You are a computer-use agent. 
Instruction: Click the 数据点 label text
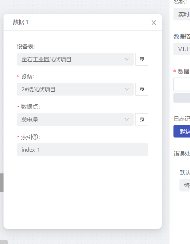pyautogui.click(x=31, y=107)
